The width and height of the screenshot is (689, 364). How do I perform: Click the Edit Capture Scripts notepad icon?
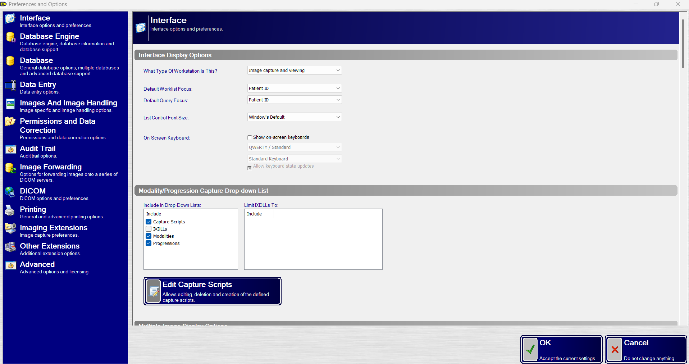(x=154, y=291)
